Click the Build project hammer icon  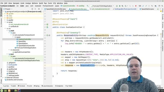(x=88, y=6)
